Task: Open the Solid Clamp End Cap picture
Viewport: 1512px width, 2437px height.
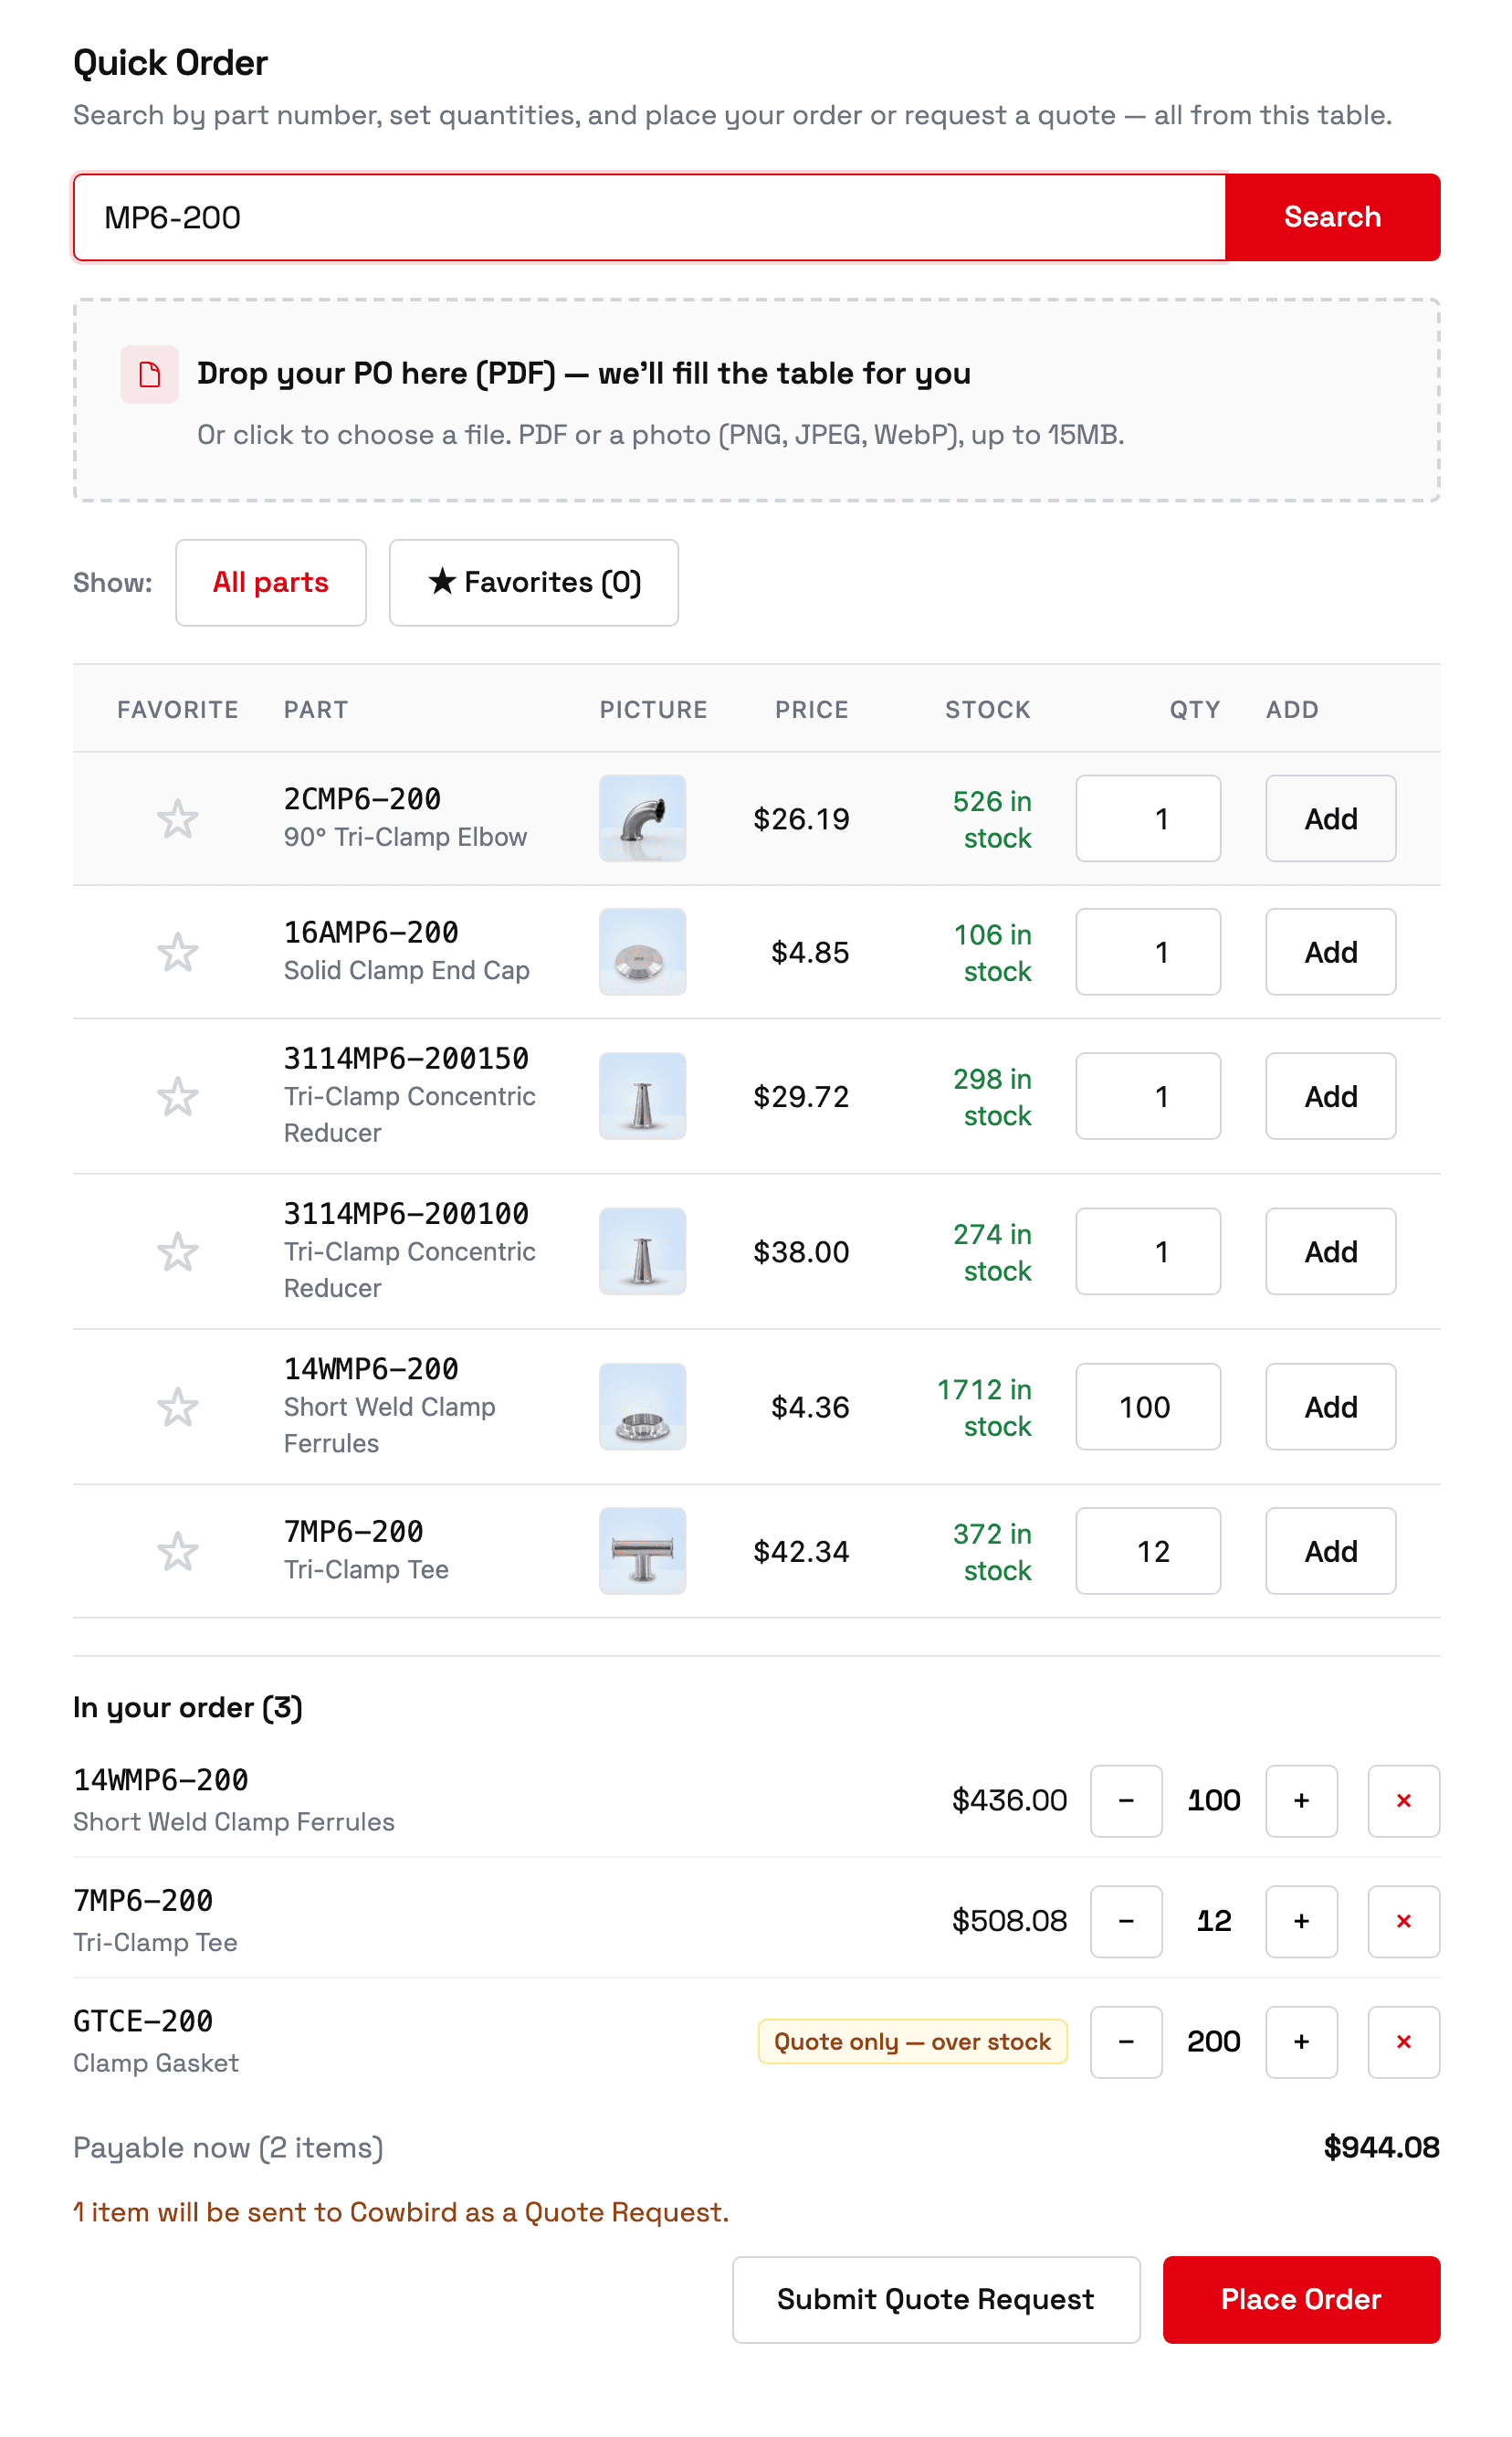Action: [x=642, y=950]
